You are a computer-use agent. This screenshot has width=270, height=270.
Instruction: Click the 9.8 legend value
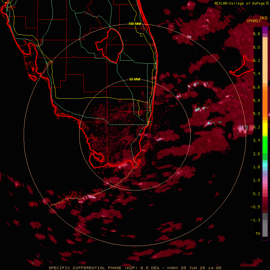pyautogui.click(x=256, y=34)
